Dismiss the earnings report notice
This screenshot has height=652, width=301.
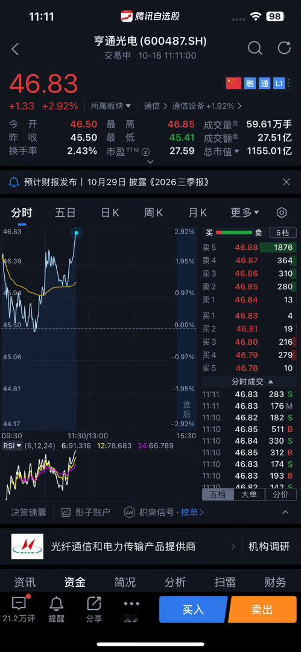[286, 182]
